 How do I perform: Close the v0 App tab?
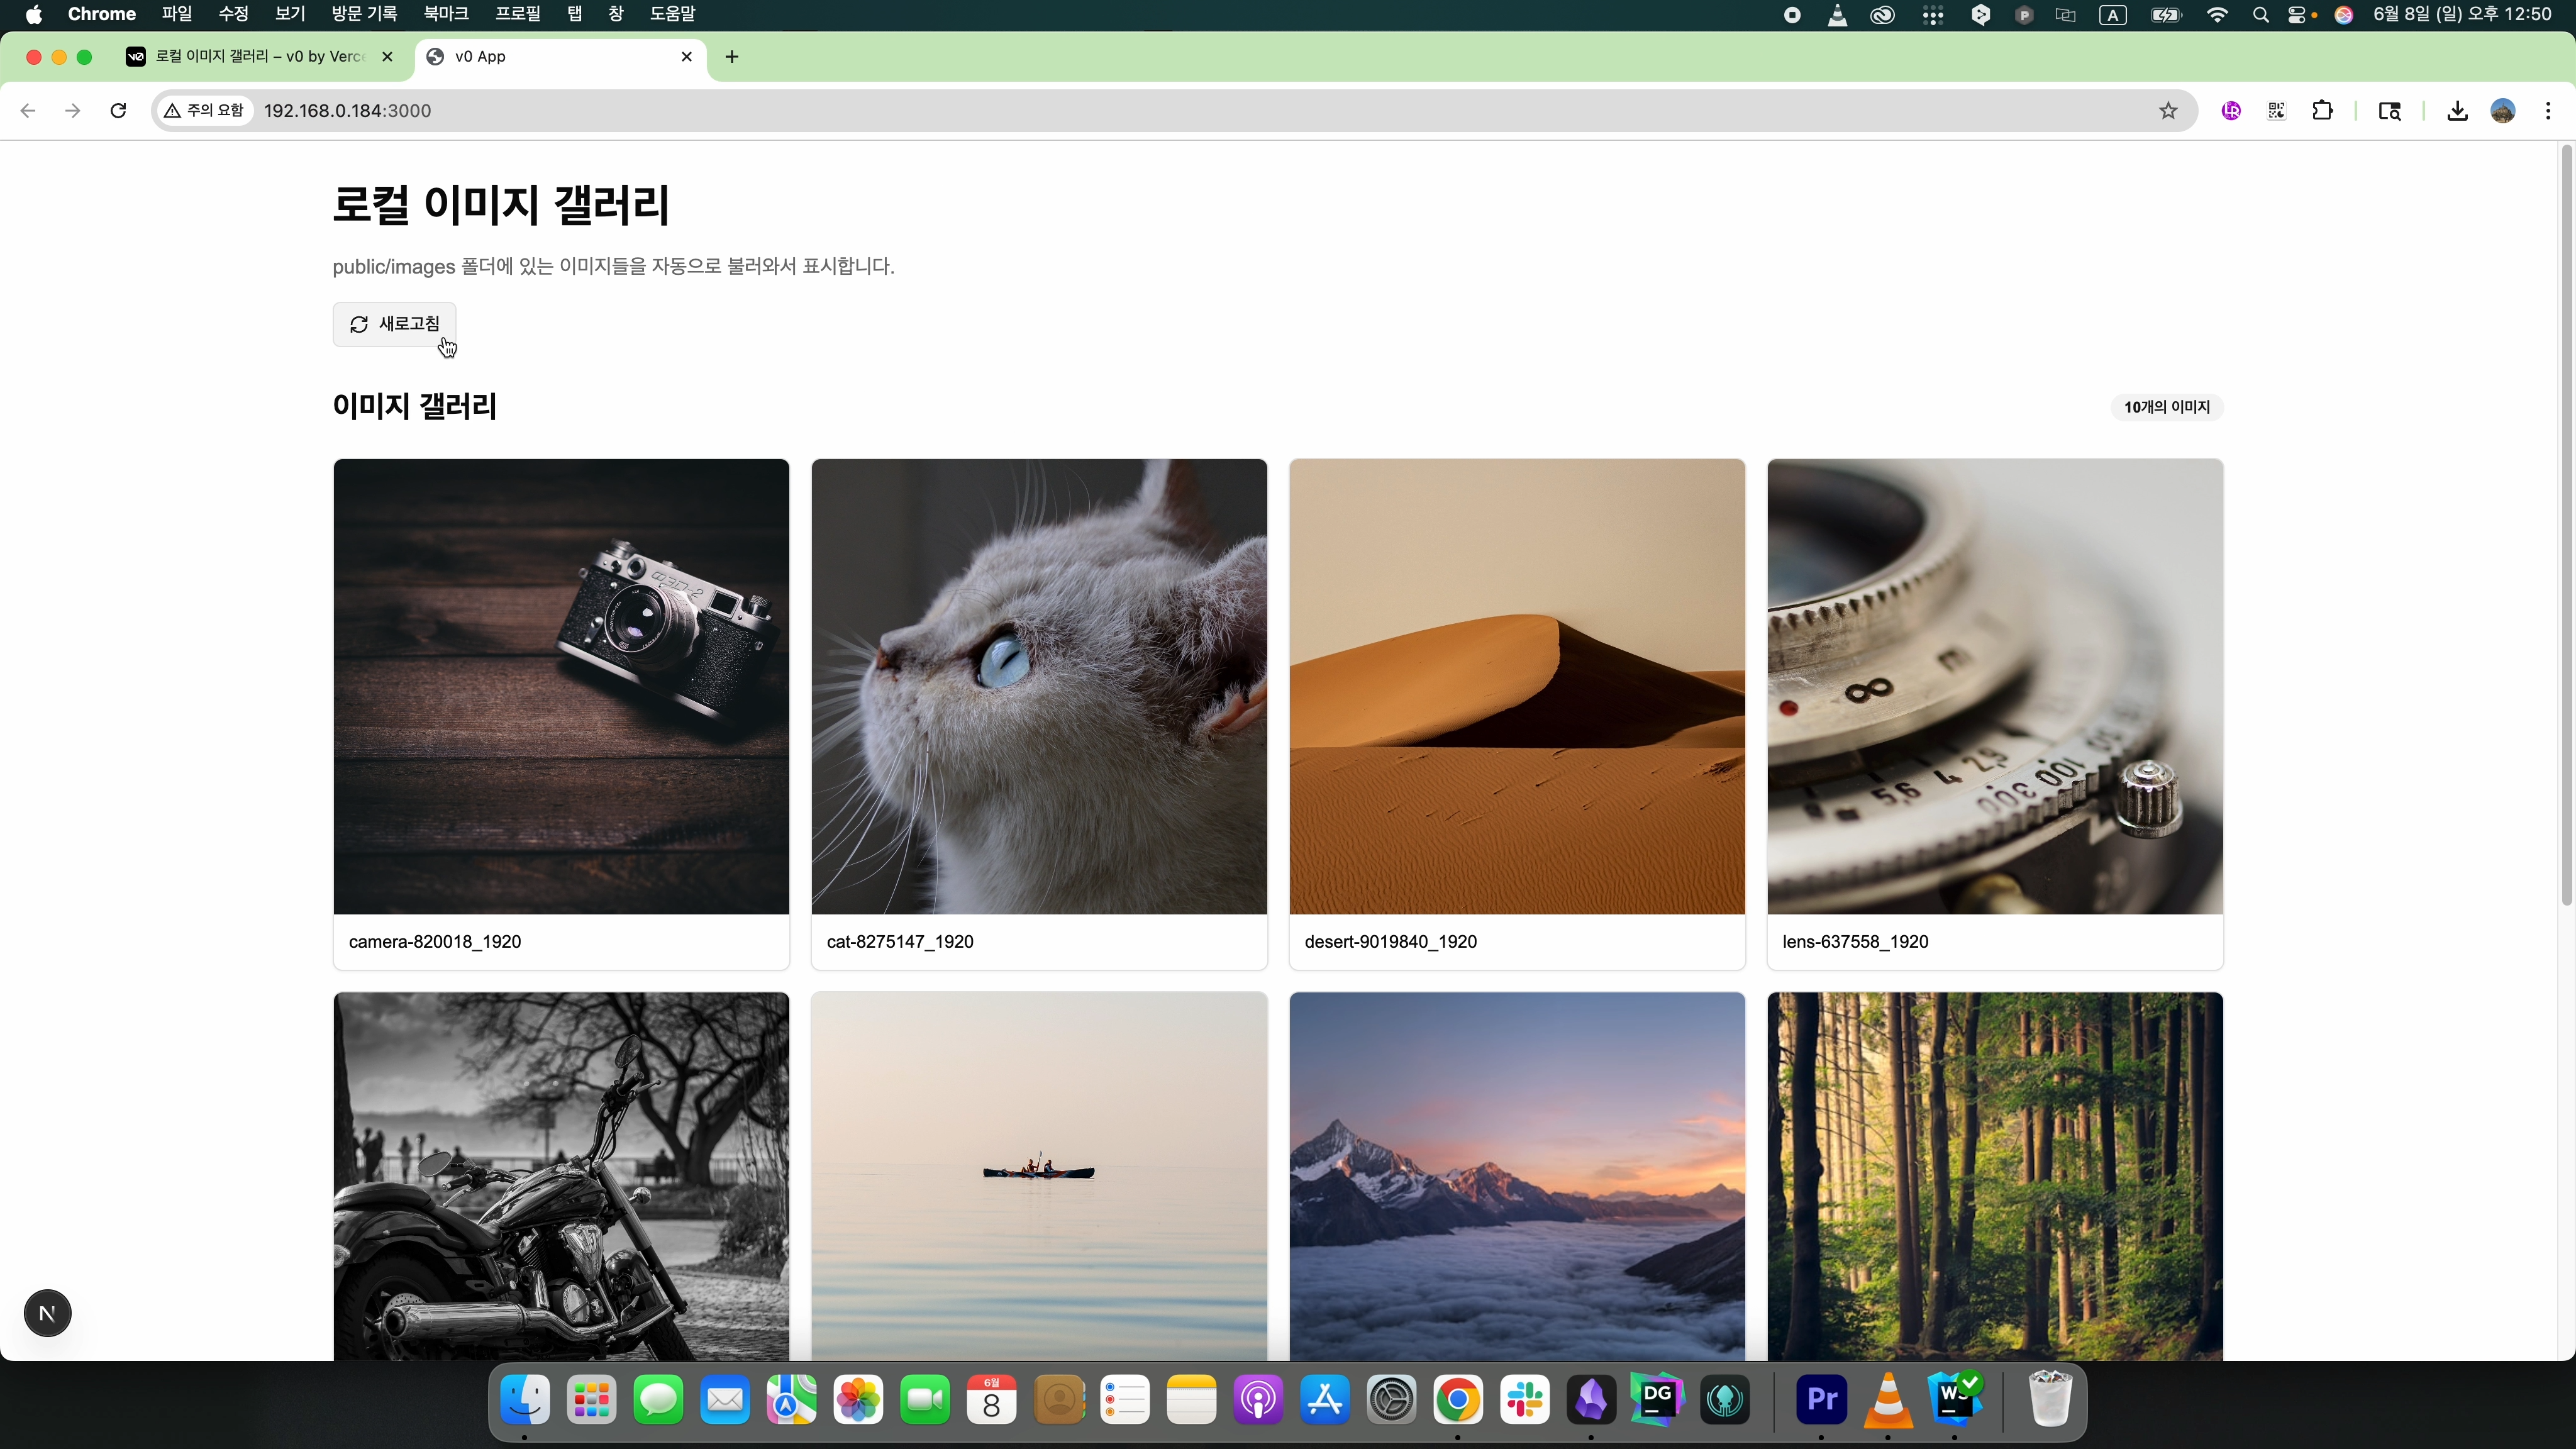pos(686,57)
